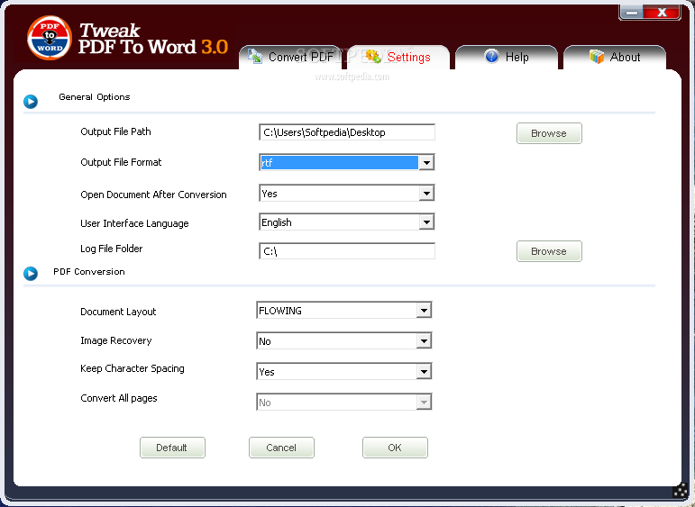695x507 pixels.
Task: Confirm settings with OK button
Action: 395,448
